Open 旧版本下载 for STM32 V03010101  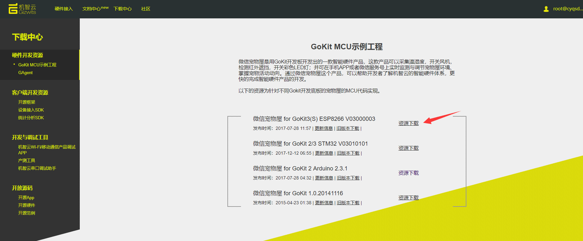click(x=348, y=153)
